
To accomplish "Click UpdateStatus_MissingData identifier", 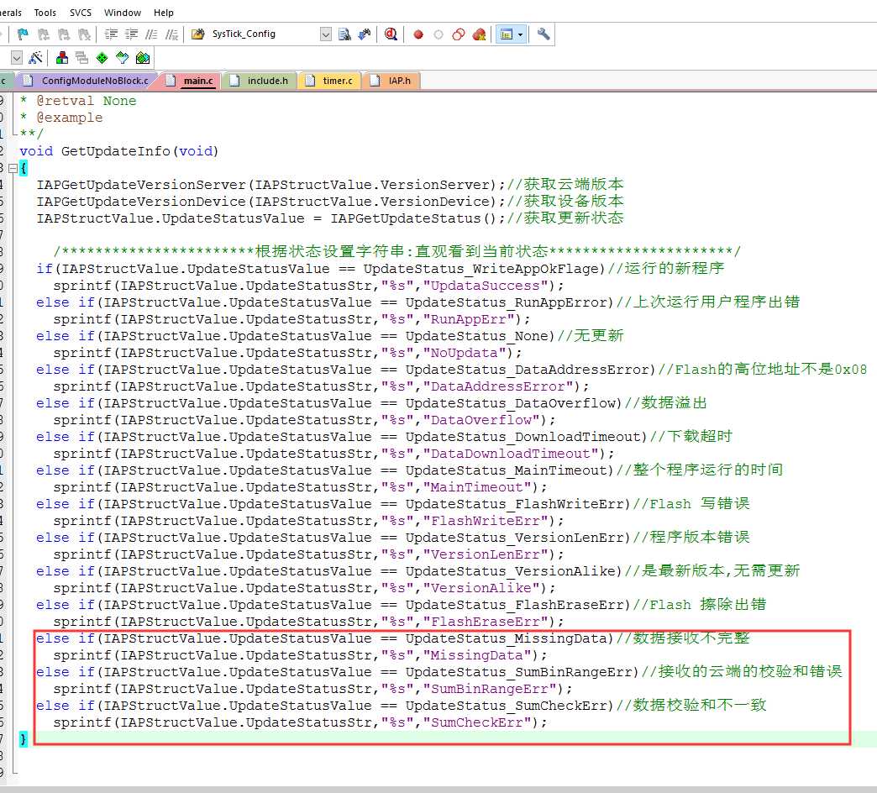I will click(506, 638).
